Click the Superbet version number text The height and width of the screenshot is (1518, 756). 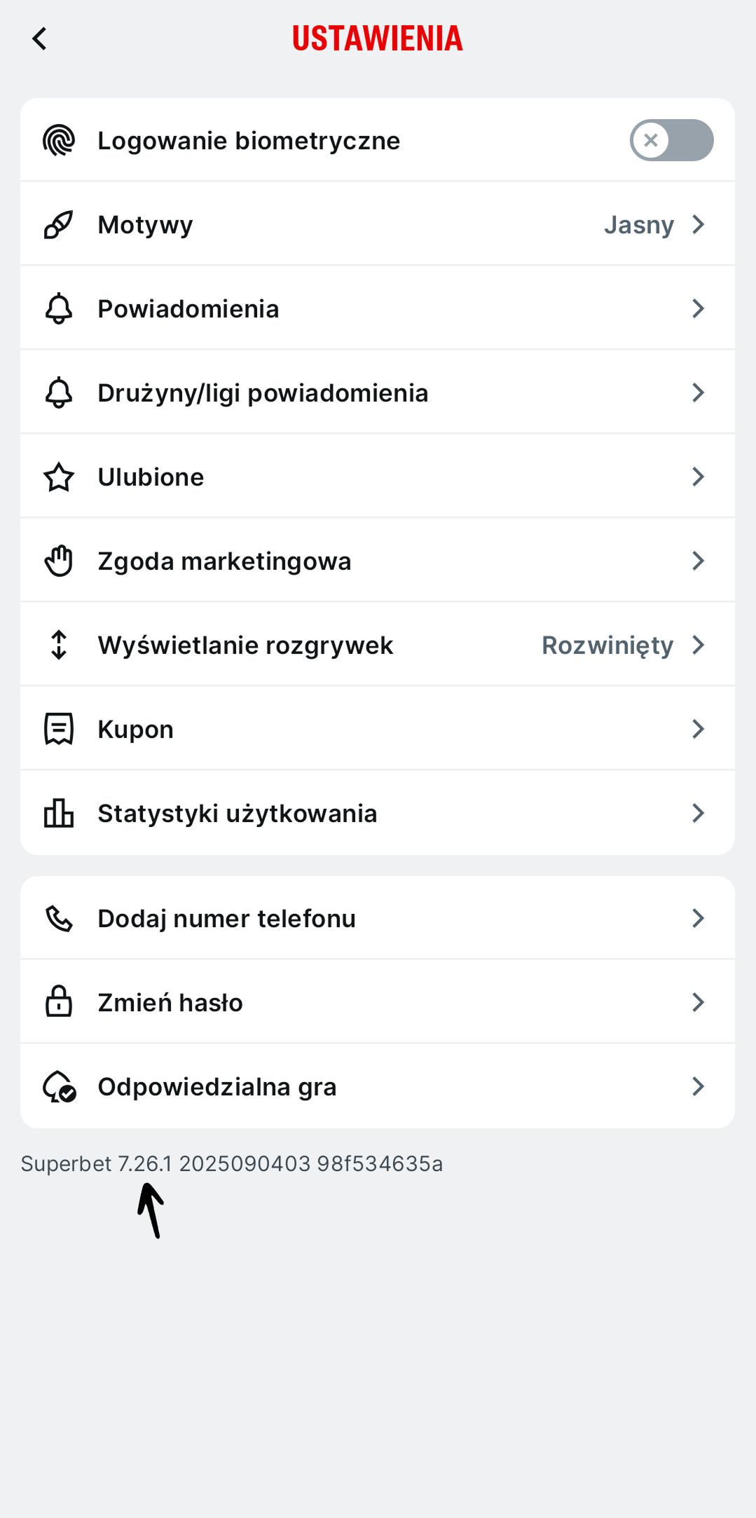click(231, 1163)
